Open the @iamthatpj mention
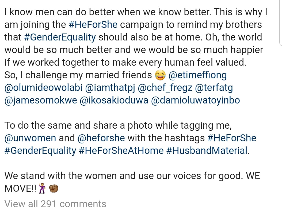 click(110, 88)
